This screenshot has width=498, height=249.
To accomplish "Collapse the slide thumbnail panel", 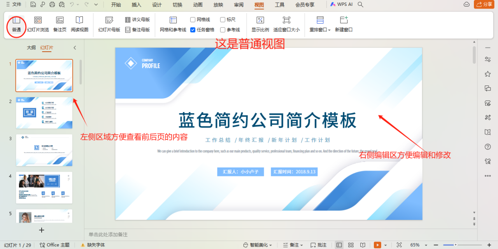I will 75,48.
